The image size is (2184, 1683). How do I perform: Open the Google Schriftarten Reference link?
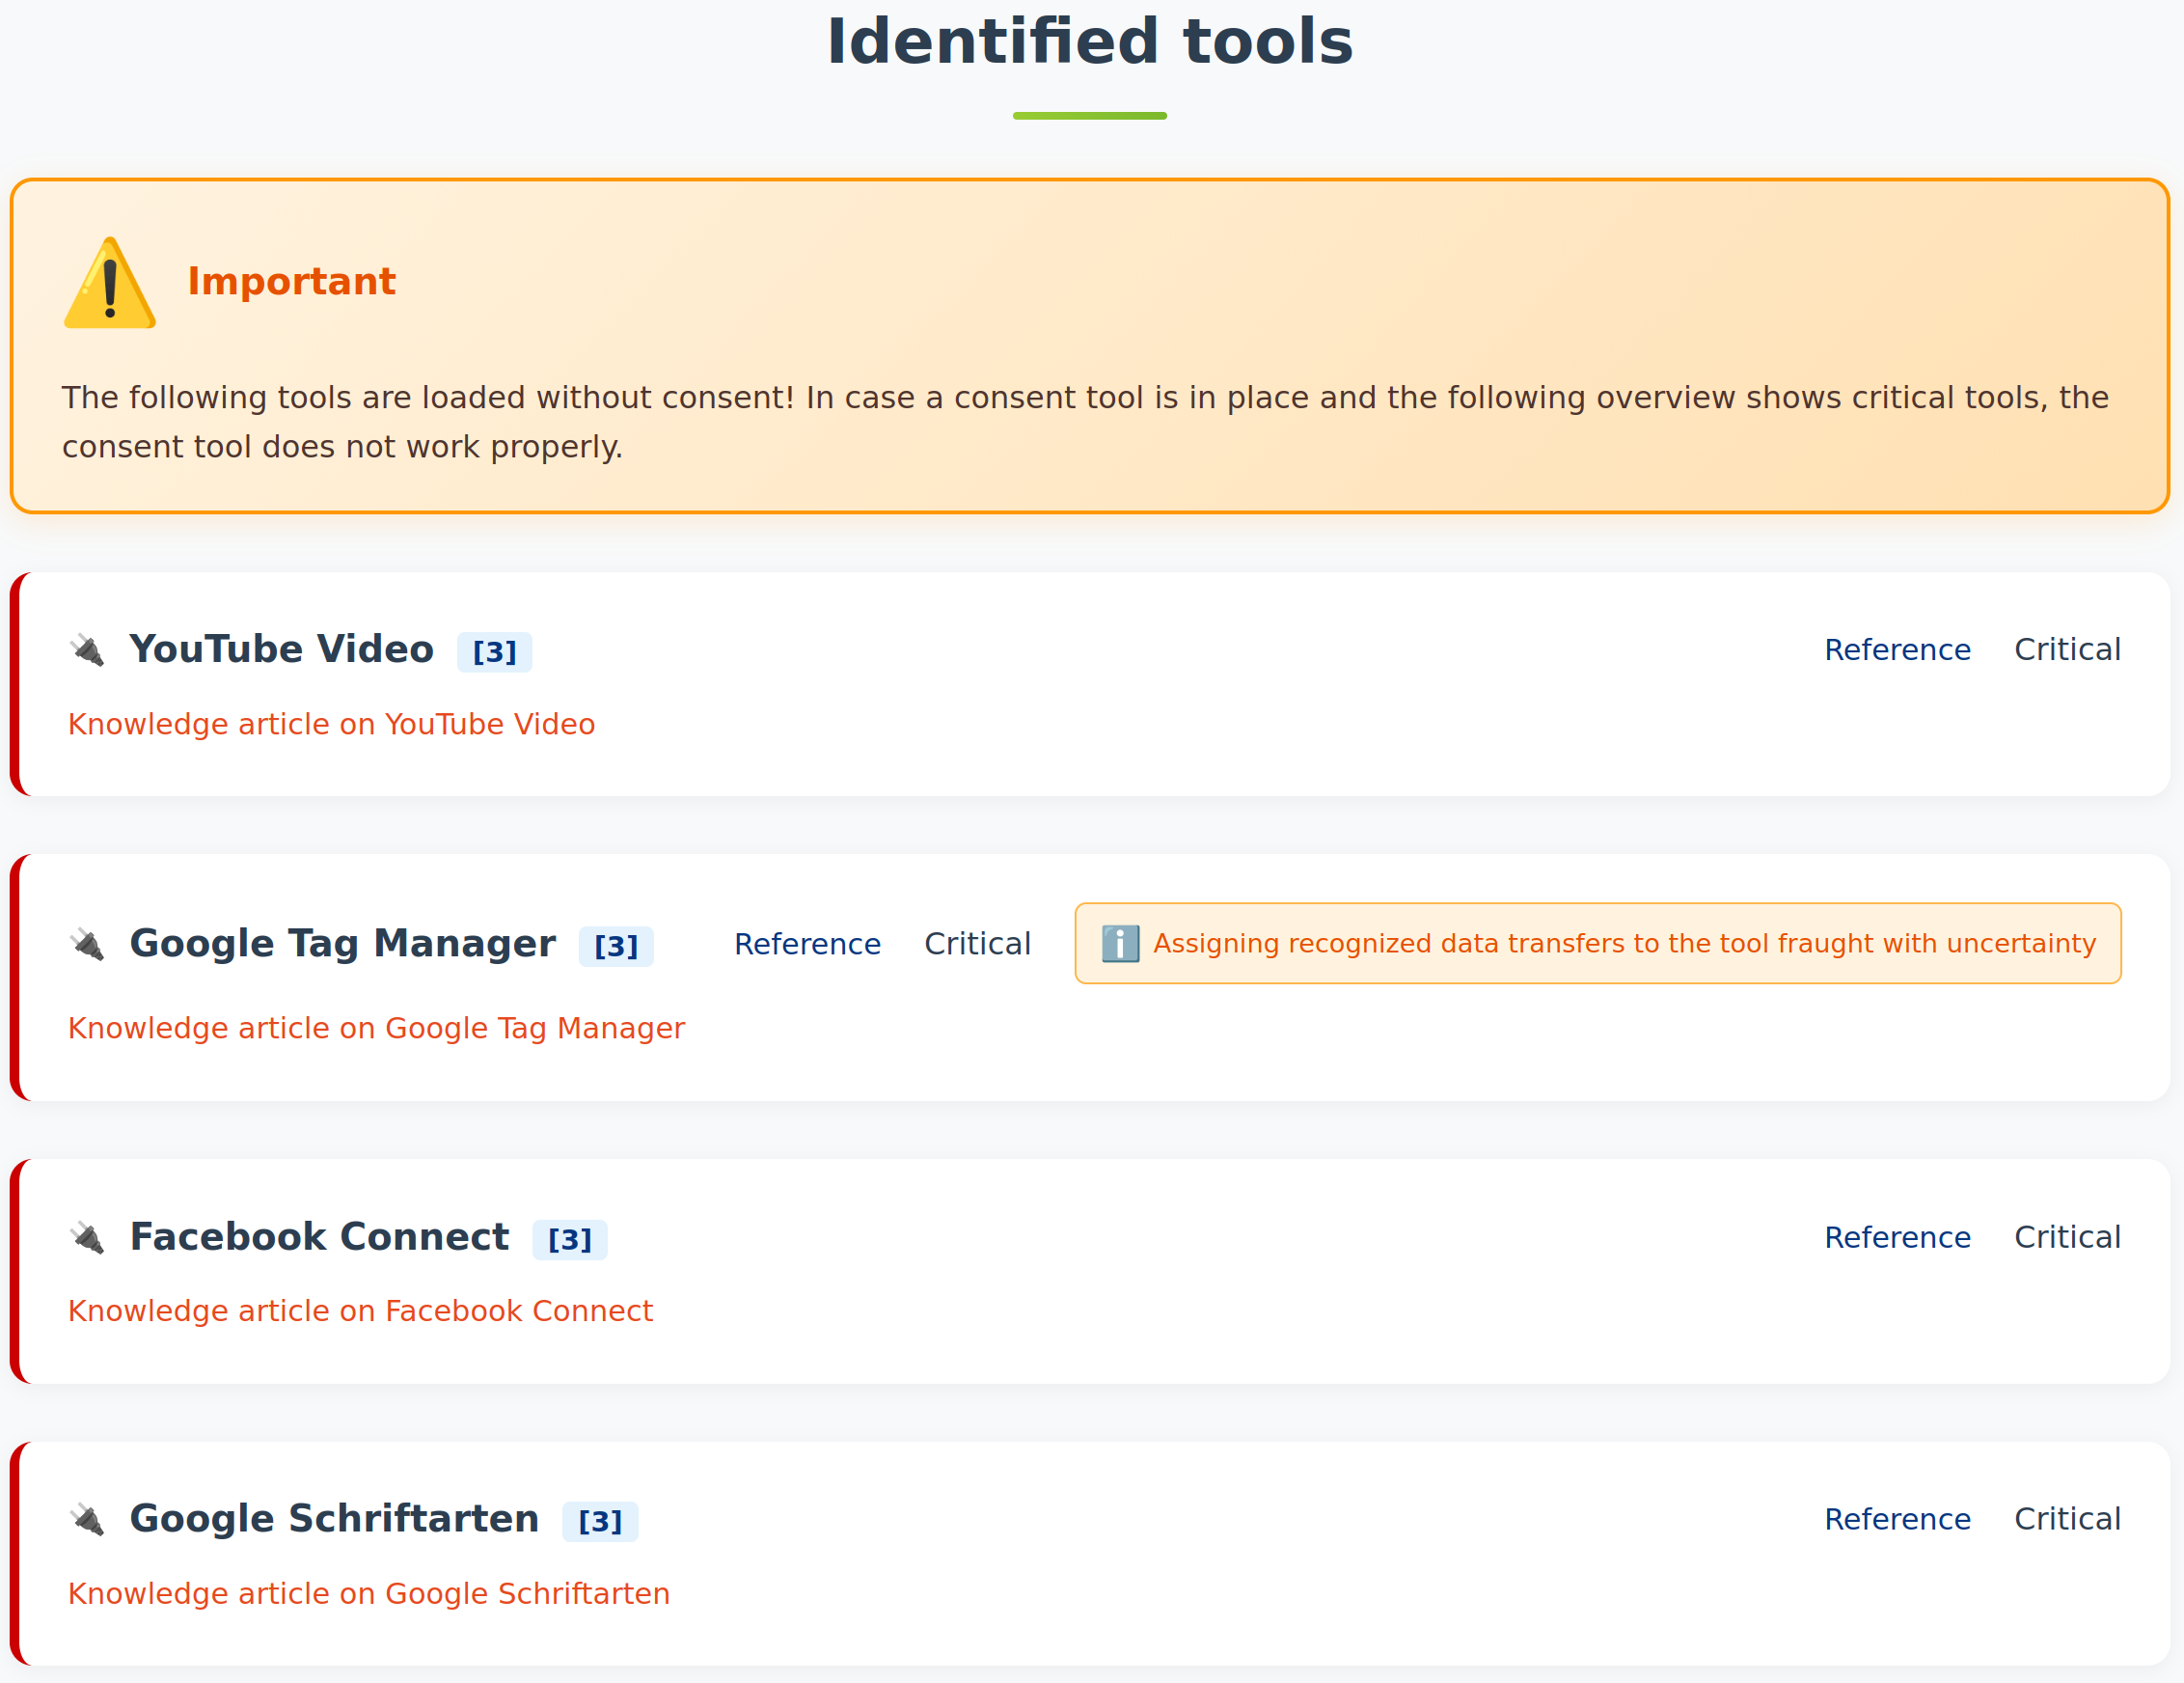point(1897,1520)
